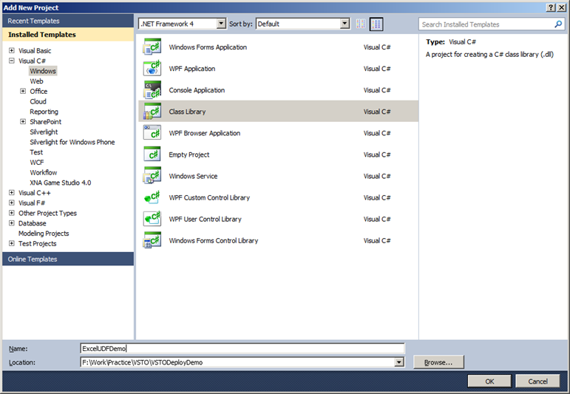Image resolution: width=570 pixels, height=394 pixels.
Task: Open the .NET Framework version dropdown
Action: [221, 24]
